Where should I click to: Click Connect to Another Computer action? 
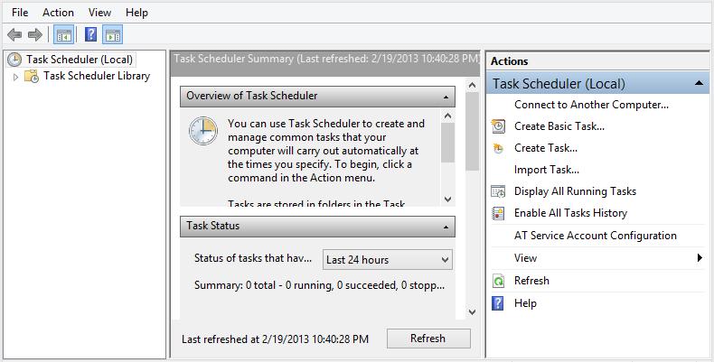tap(591, 105)
